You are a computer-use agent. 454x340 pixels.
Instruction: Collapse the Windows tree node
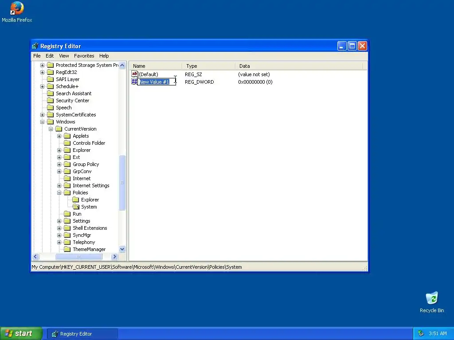coord(42,122)
